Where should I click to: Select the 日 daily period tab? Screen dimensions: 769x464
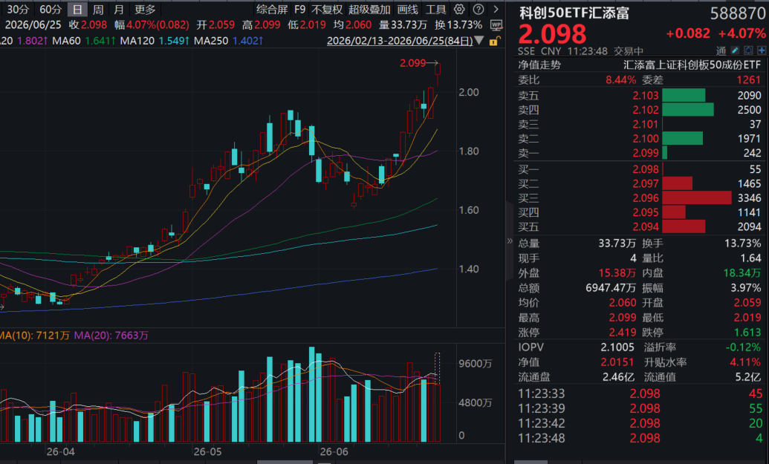(77, 10)
